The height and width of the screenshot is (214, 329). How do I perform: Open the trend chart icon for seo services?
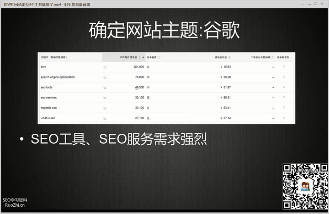point(105,98)
